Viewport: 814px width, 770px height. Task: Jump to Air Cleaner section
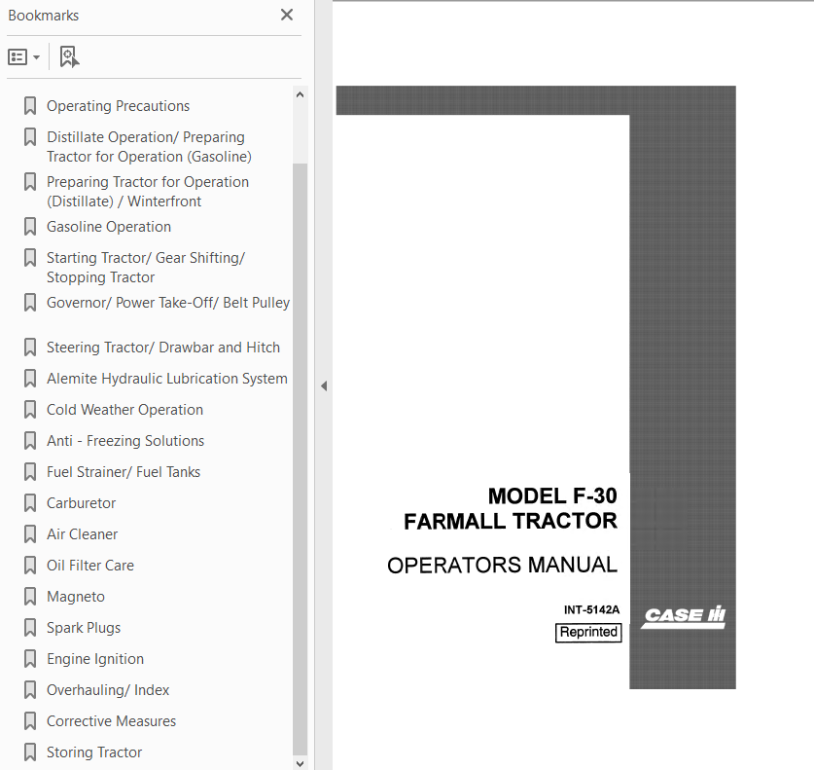pos(82,534)
